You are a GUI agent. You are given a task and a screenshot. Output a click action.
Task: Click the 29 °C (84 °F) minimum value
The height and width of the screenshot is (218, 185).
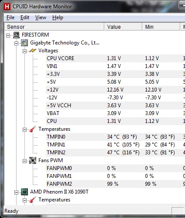point(160,145)
